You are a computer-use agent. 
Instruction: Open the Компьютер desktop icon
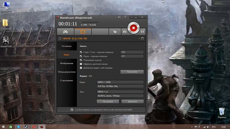(6, 7)
